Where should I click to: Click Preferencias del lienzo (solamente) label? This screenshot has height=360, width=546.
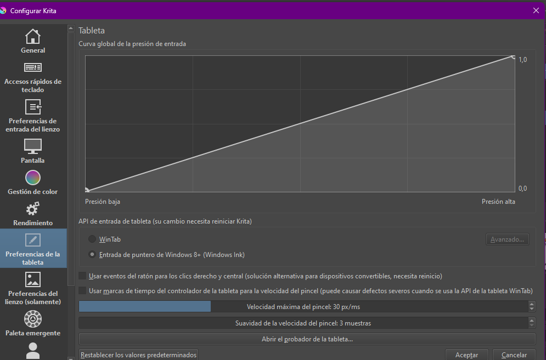pos(33,298)
